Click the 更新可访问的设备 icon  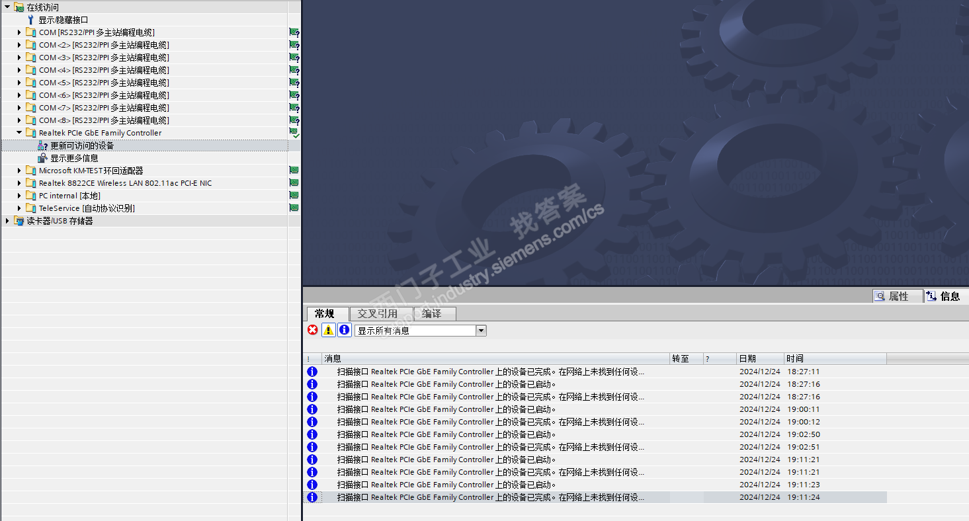43,145
